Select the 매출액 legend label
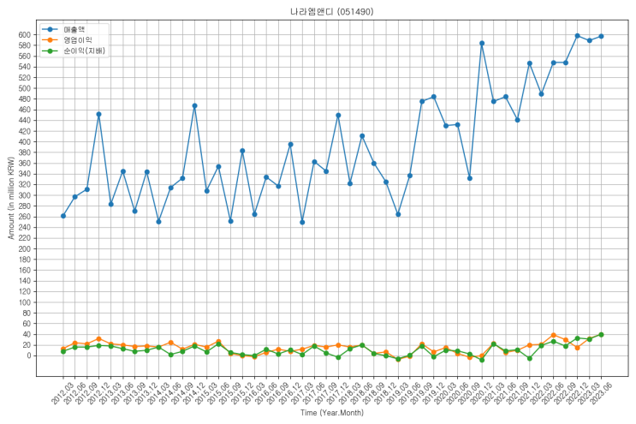 click(x=74, y=30)
